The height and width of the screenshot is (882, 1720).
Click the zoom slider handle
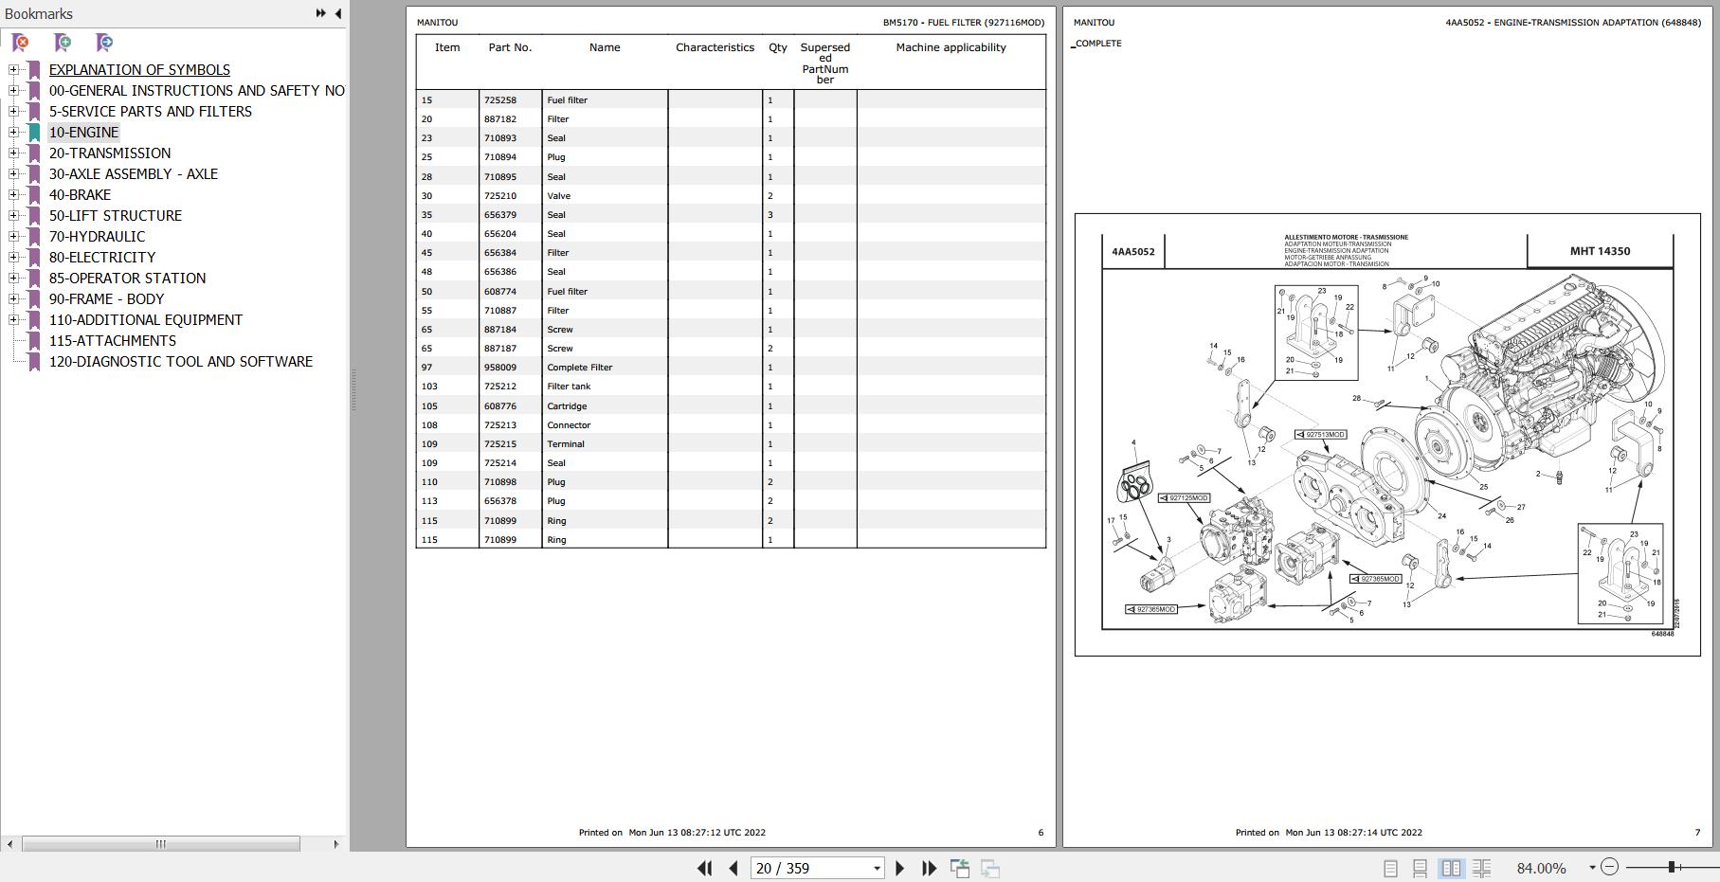[x=1674, y=867]
